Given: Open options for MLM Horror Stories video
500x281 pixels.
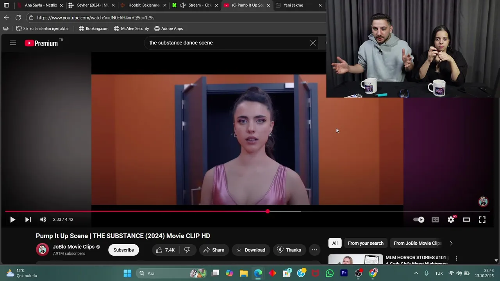Looking at the screenshot, I should pyautogui.click(x=456, y=258).
